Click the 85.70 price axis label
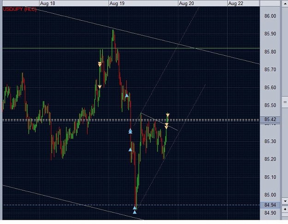 [x=270, y=69]
